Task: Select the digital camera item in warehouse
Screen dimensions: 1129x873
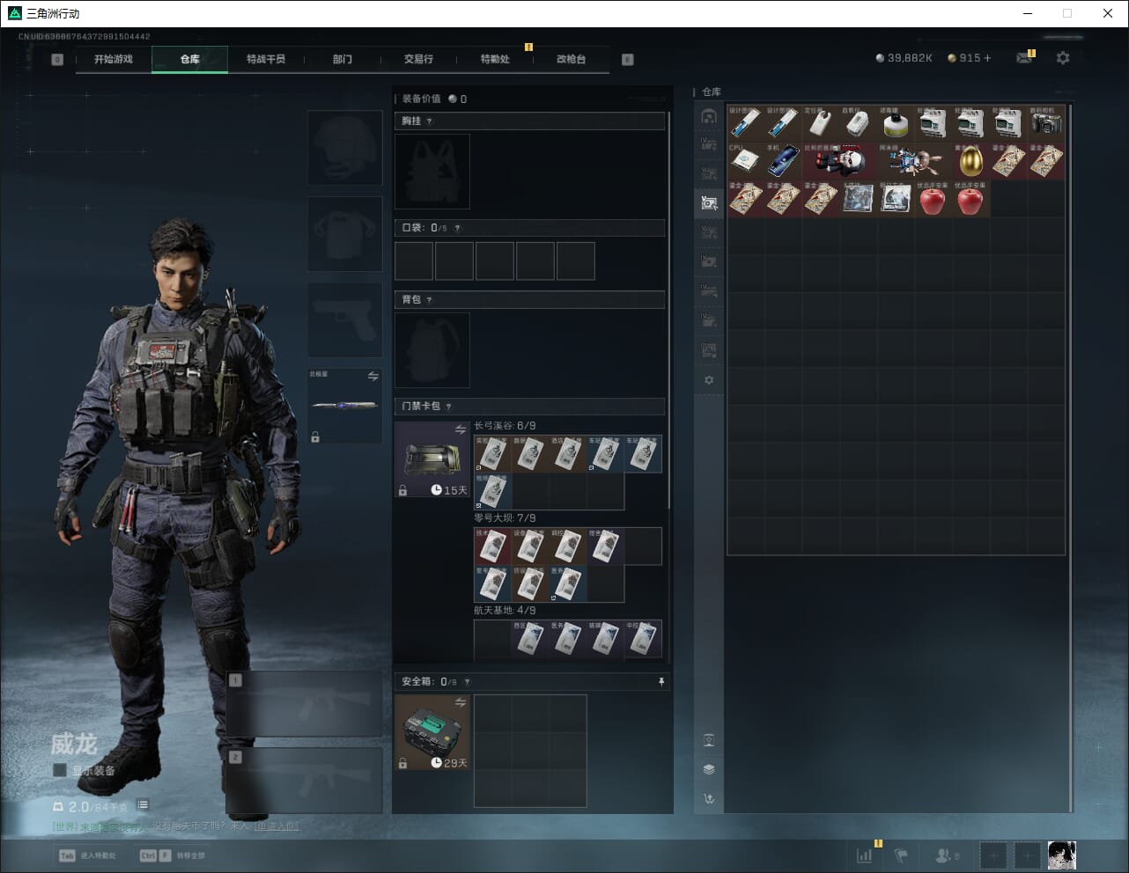Action: pos(1045,123)
